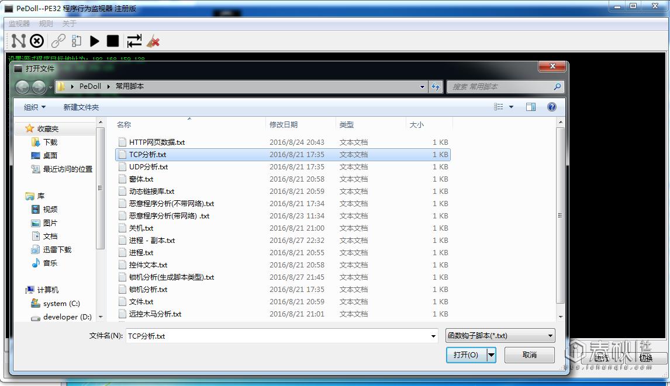The image size is (670, 386).
Task: Select developer (D:) drive
Action: [x=67, y=317]
